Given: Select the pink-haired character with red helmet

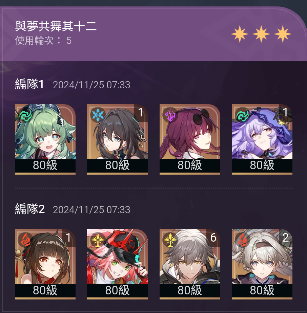Looking at the screenshot, I should point(117,264).
